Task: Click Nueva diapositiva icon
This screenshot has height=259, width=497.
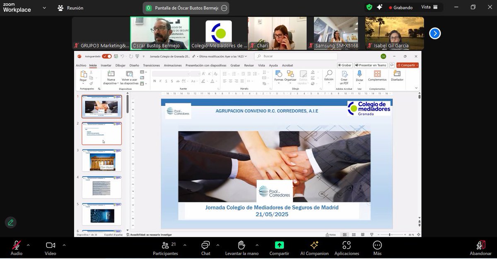Action: coord(111,74)
